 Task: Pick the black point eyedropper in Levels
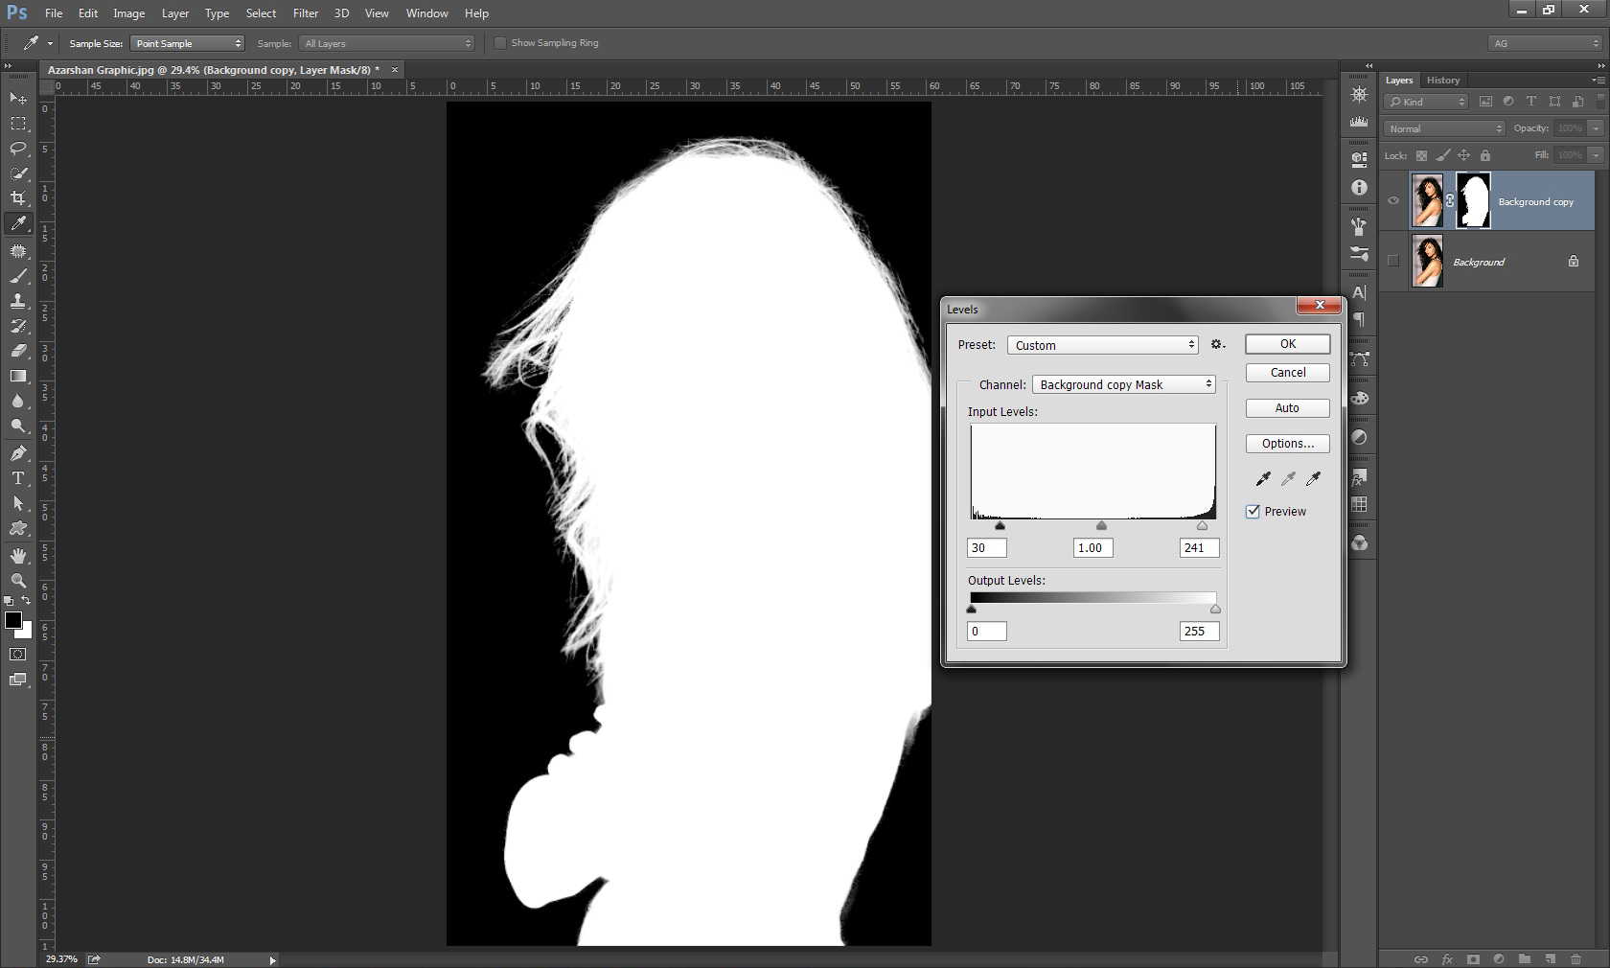pos(1263,478)
